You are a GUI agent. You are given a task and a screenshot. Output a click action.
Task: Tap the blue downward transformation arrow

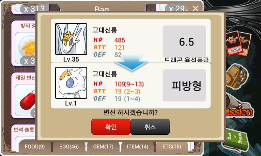click(x=131, y=63)
